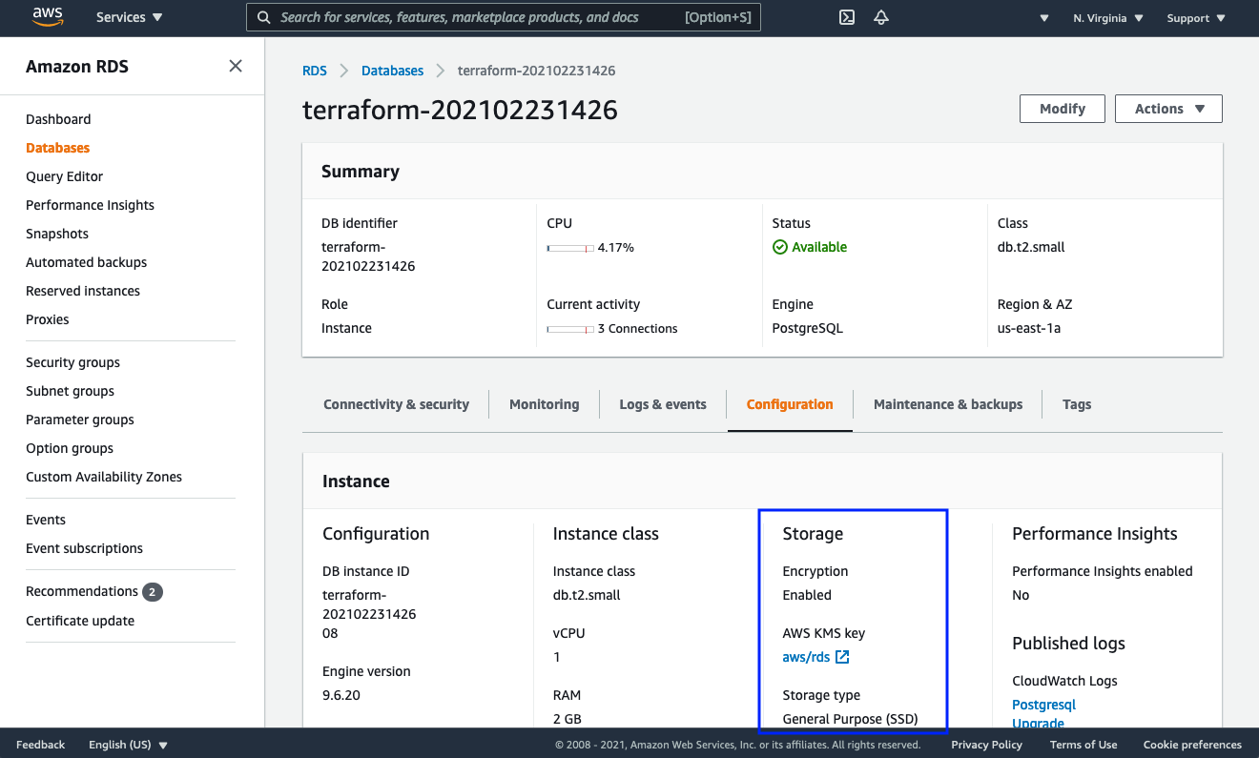Image resolution: width=1259 pixels, height=758 pixels.
Task: Switch to the Monitoring tab
Action: (x=544, y=404)
